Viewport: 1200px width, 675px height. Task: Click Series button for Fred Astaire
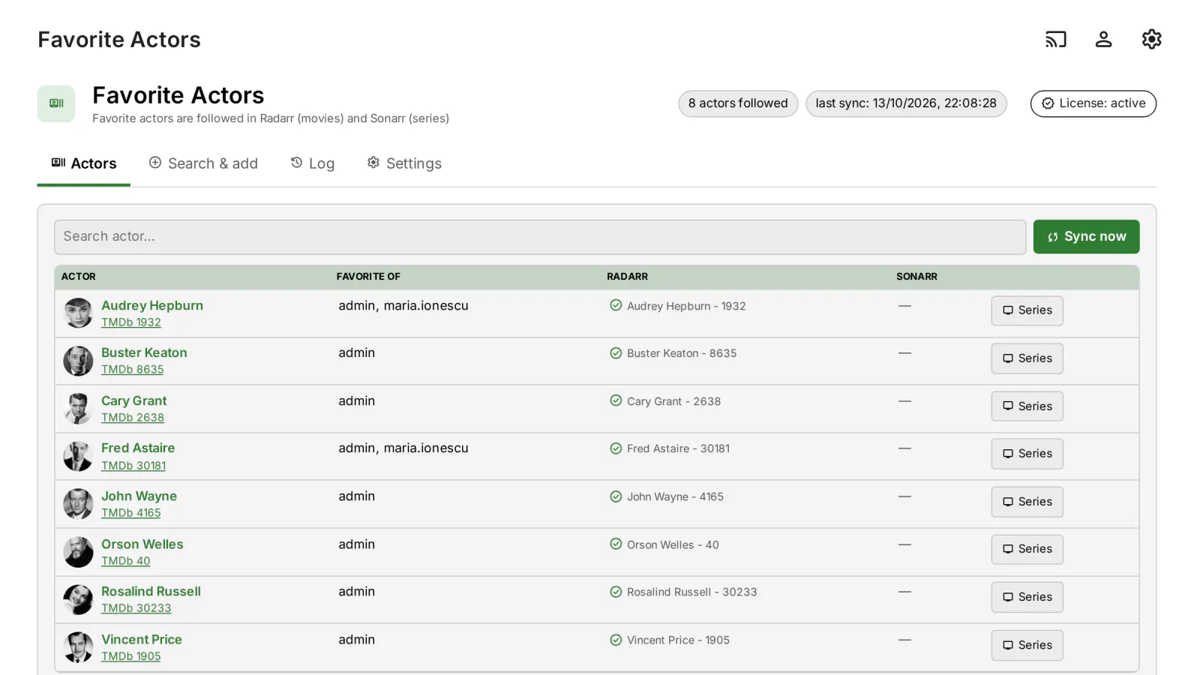click(x=1027, y=454)
